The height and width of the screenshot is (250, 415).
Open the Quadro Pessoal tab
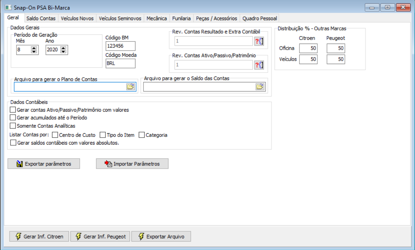[x=260, y=18]
